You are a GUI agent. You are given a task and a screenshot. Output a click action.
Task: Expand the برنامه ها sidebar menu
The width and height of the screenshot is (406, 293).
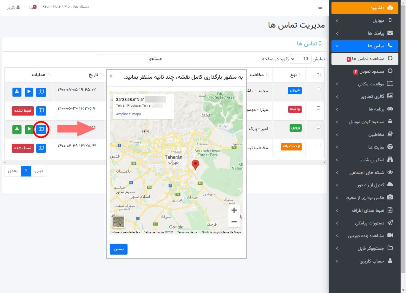tap(364, 109)
